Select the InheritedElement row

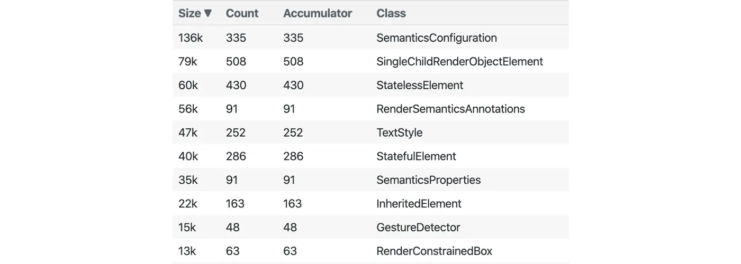[419, 204]
